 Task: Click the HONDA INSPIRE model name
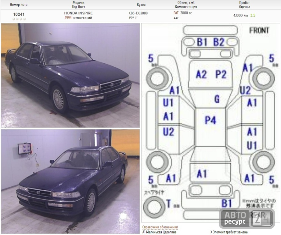click(78, 13)
